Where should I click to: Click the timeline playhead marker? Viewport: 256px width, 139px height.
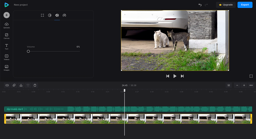coord(124,90)
